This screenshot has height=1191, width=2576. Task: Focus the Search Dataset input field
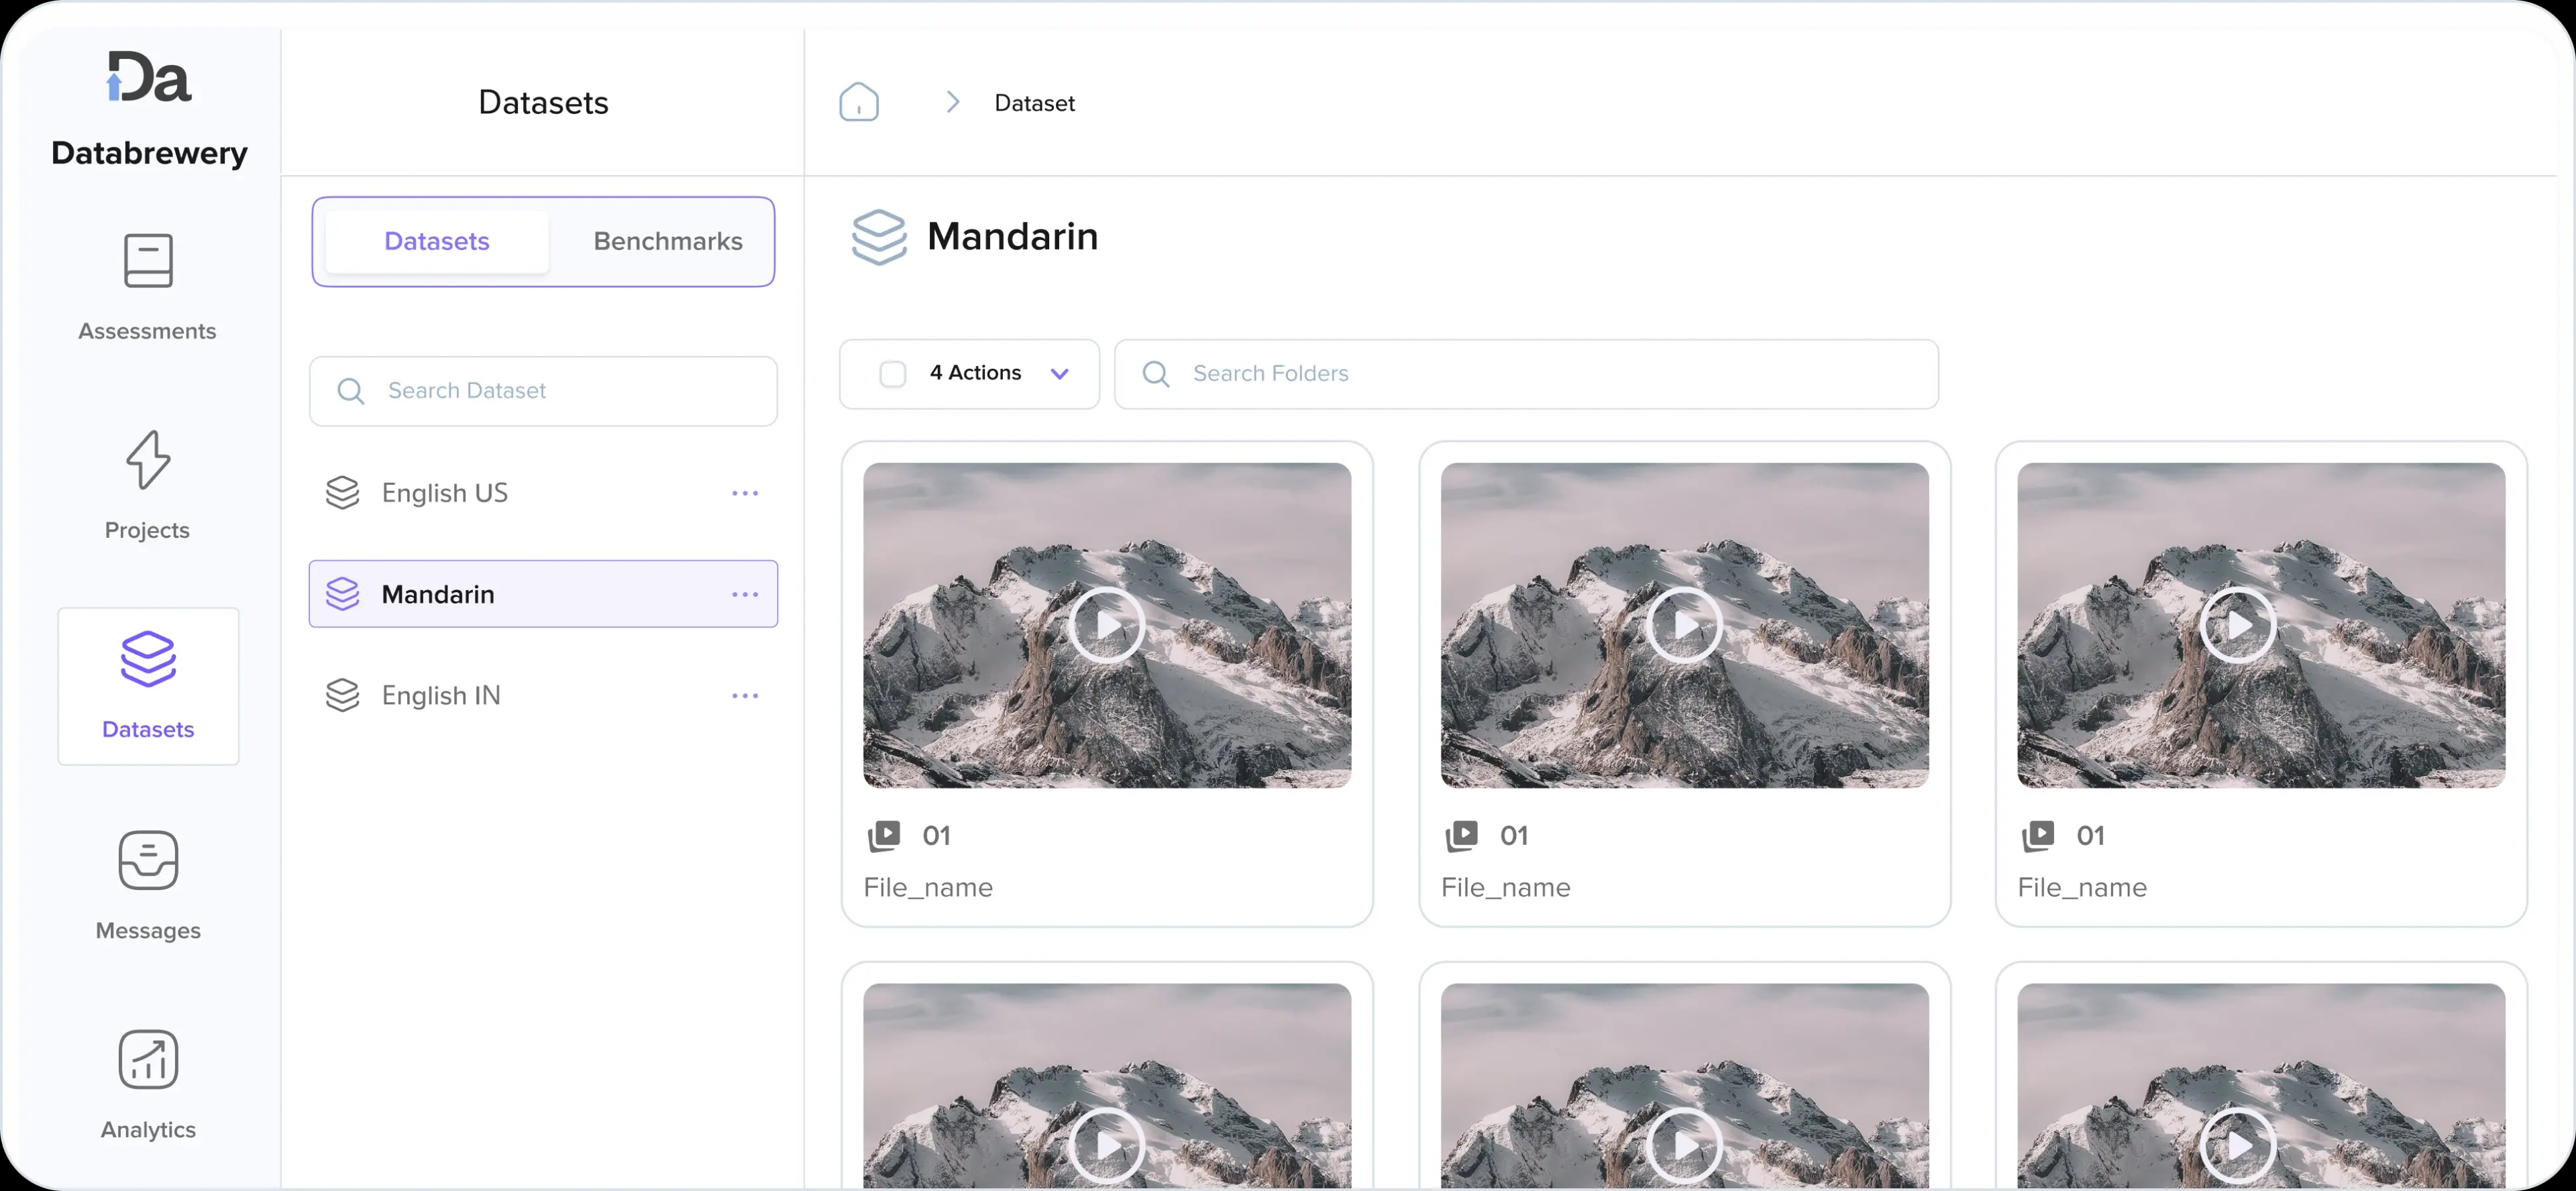543,391
